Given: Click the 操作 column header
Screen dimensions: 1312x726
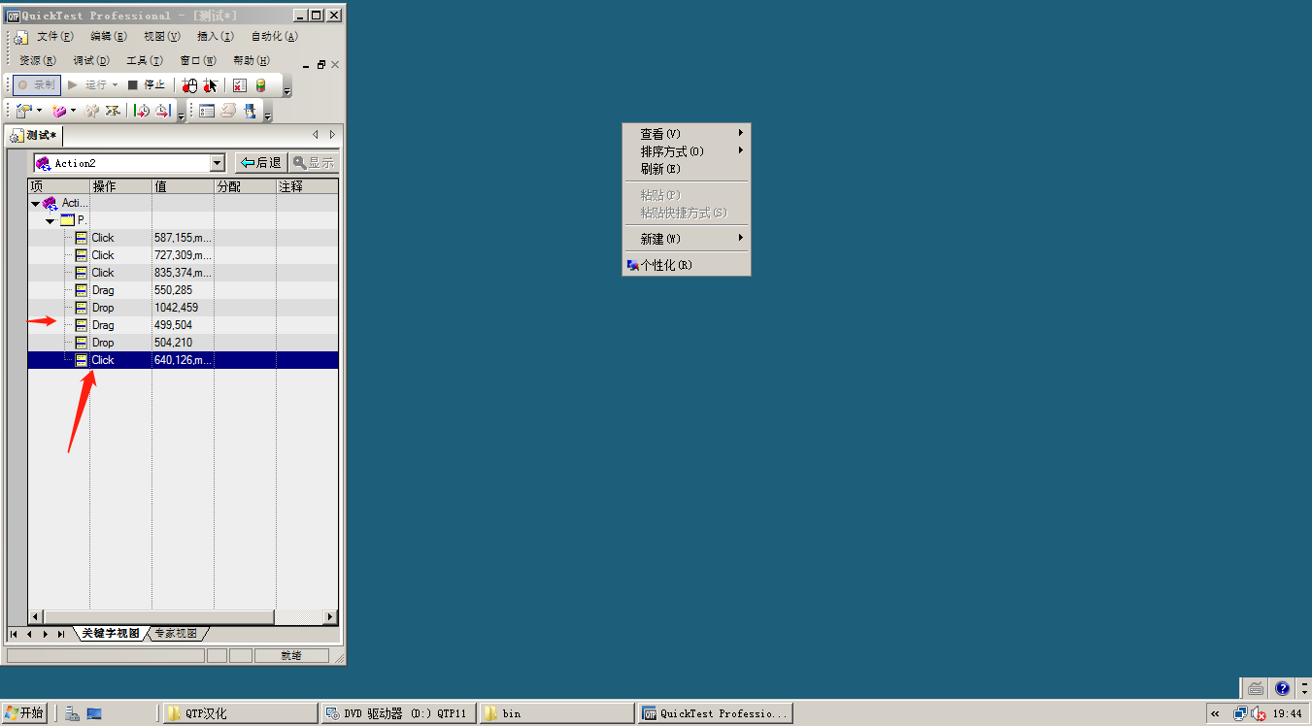Looking at the screenshot, I should 120,186.
